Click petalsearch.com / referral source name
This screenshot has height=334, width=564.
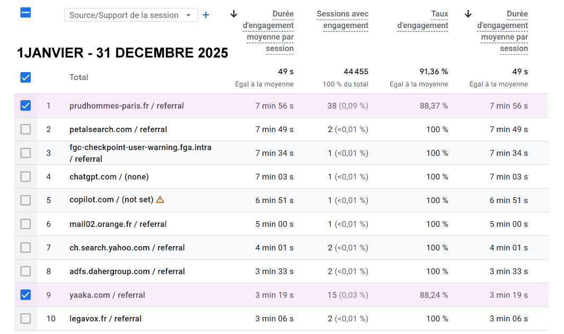(118, 129)
